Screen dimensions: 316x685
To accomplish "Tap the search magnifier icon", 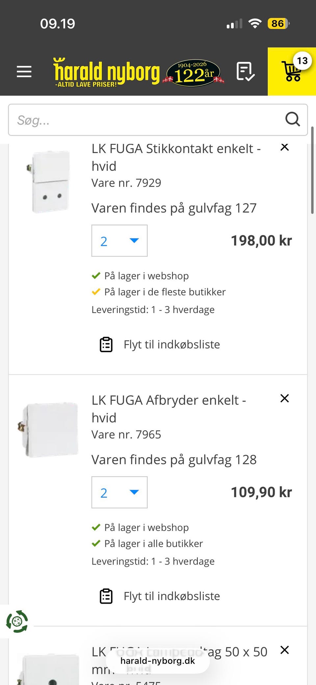I will point(292,119).
